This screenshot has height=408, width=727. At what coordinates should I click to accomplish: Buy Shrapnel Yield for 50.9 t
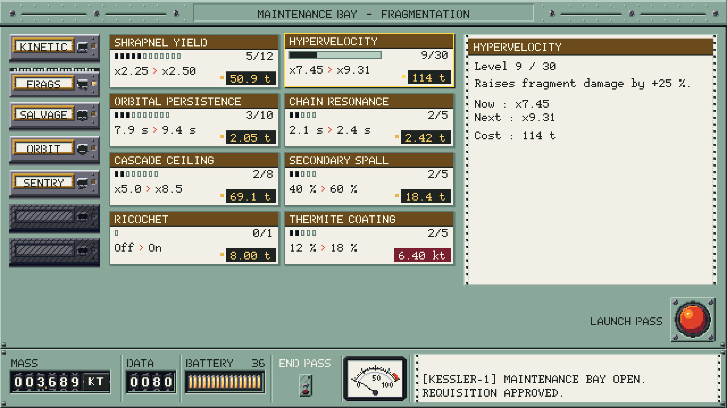(251, 79)
